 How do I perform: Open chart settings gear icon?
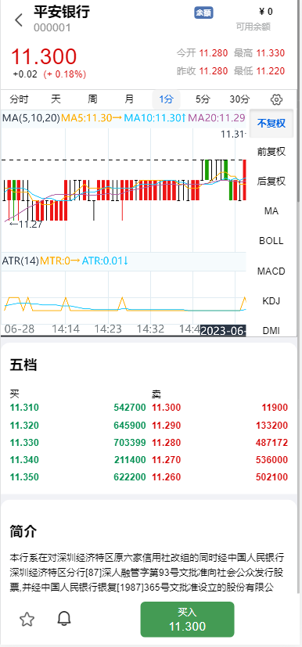click(276, 99)
